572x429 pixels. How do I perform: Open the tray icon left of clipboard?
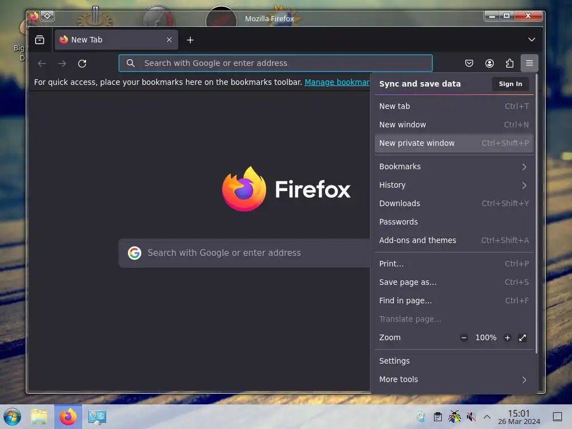421,417
